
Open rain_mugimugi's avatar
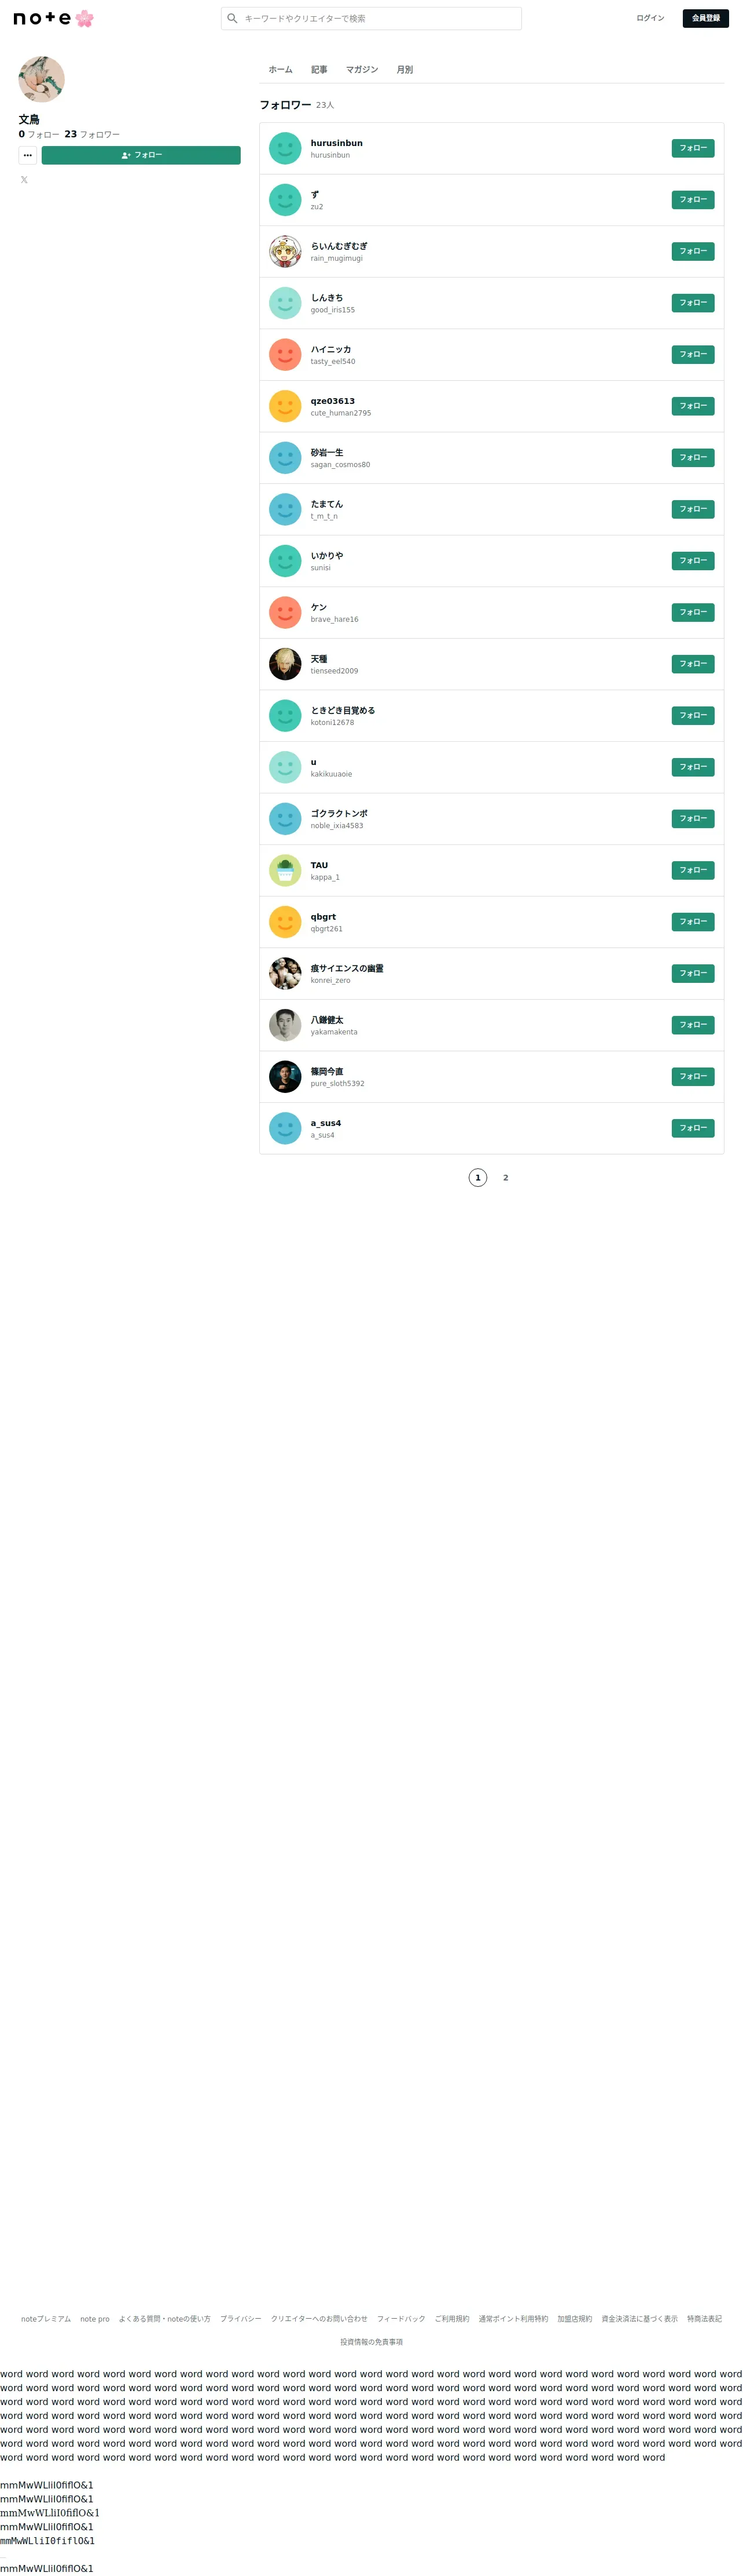[x=285, y=251]
